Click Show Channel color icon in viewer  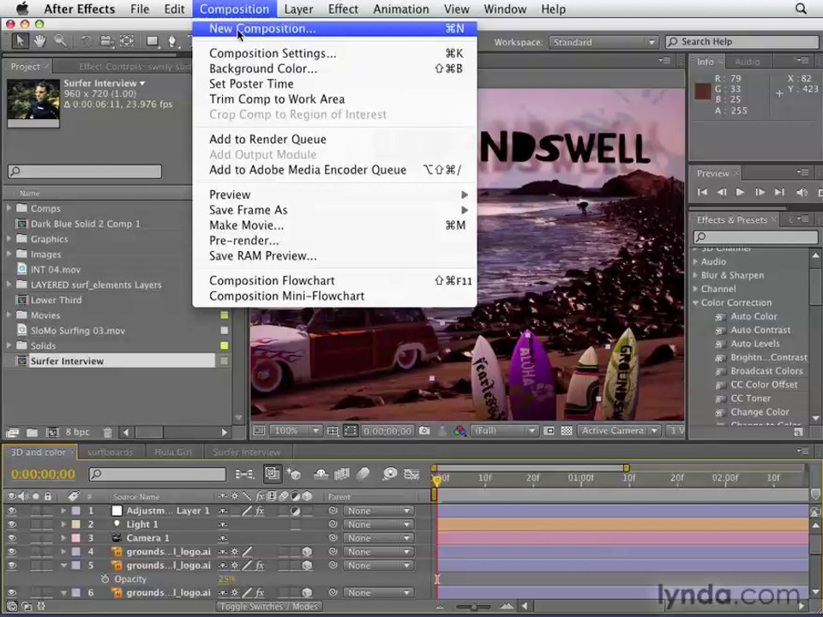coord(460,431)
